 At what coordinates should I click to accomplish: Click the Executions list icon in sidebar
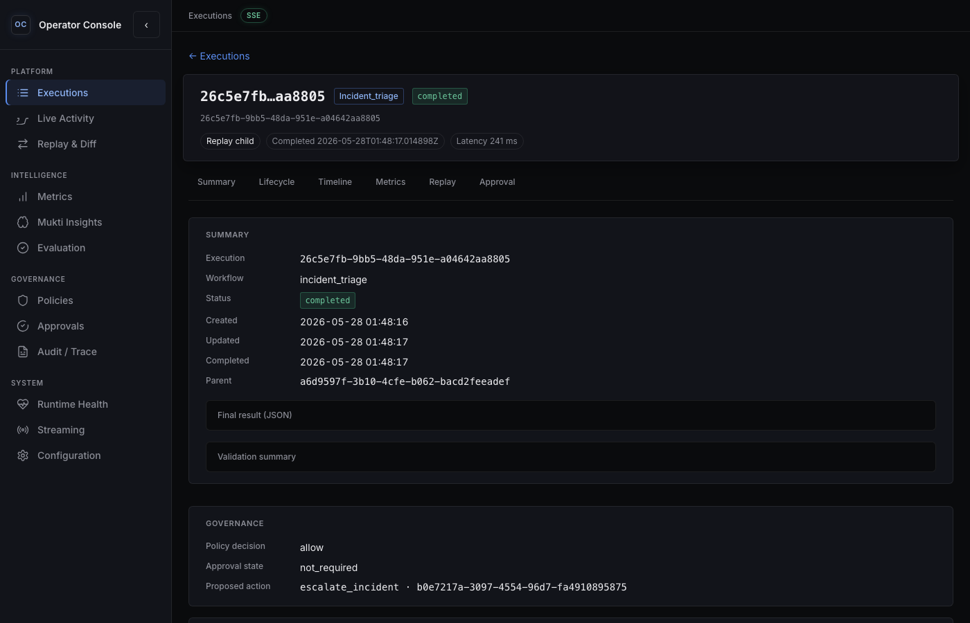[23, 93]
